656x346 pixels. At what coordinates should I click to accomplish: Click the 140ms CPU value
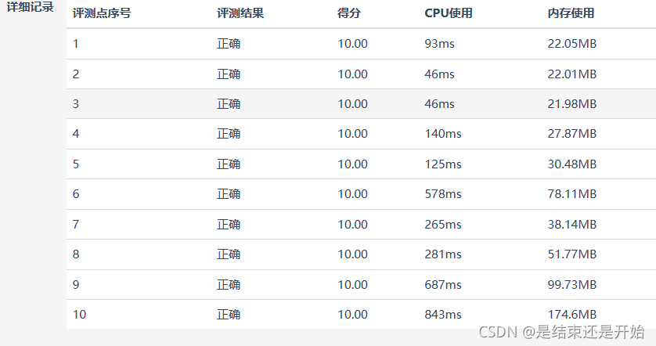(x=443, y=134)
